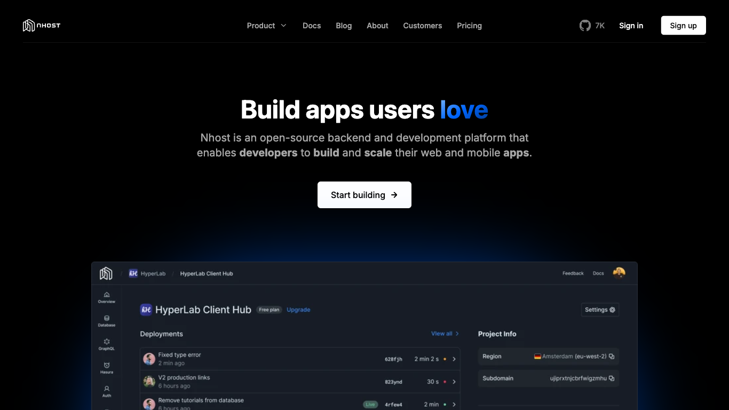The image size is (729, 410).
Task: Click the Sign in link
Action: (631, 26)
